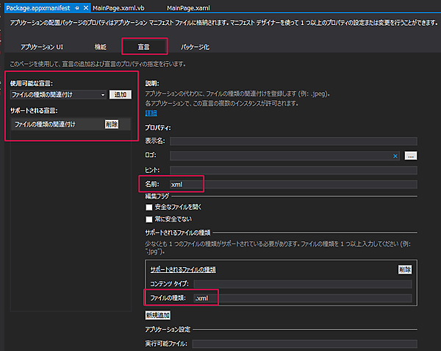Click the 追加 button to add declaration
Screen dimensions: 441x351
coord(120,95)
